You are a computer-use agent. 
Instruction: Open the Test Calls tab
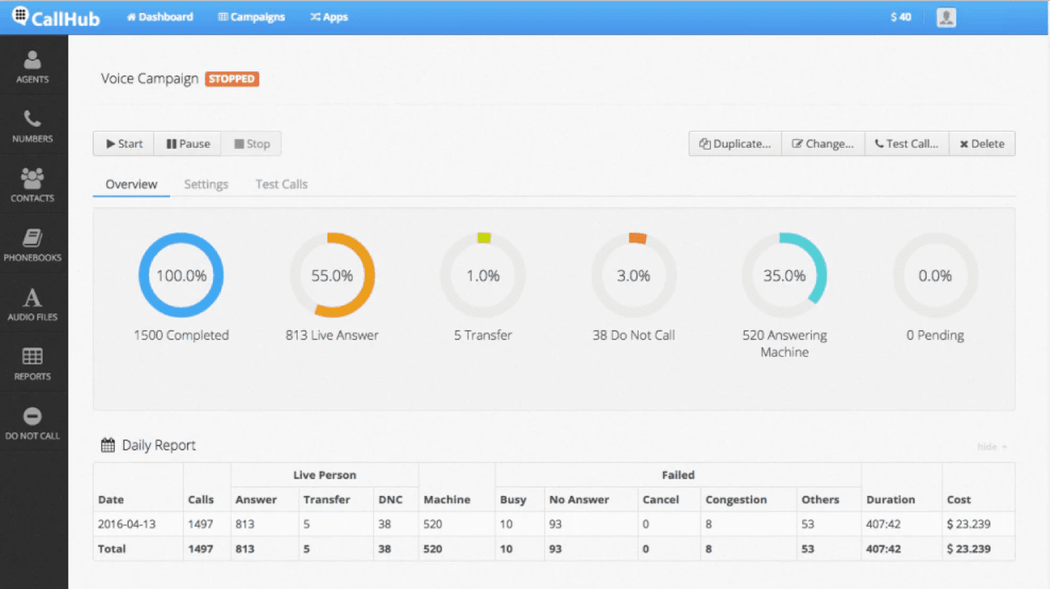point(281,184)
